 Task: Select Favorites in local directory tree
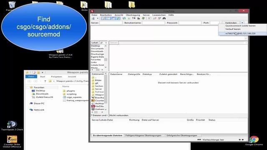click(96, 60)
